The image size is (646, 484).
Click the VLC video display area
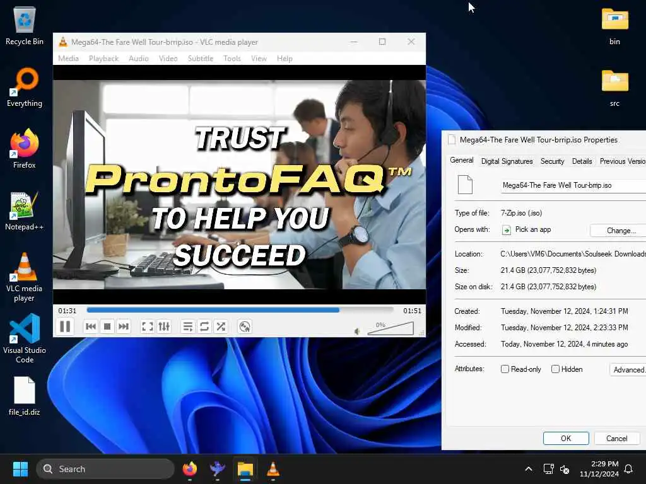(x=239, y=185)
